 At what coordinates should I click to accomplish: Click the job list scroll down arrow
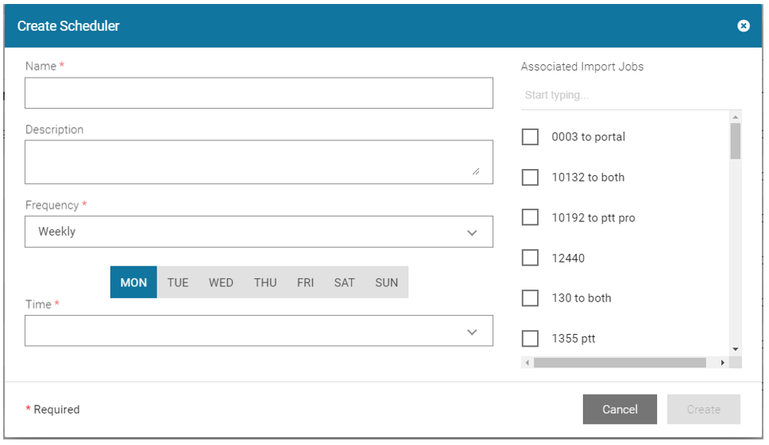735,349
